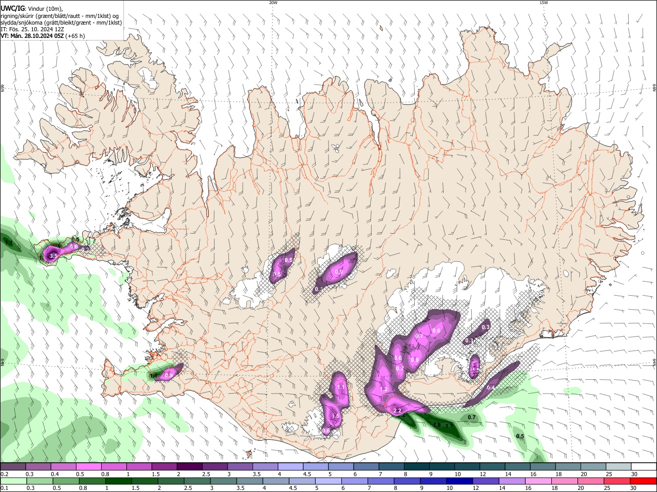Click the '1.8' rain value offshore
The width and height of the screenshot is (657, 492).
click(437, 425)
